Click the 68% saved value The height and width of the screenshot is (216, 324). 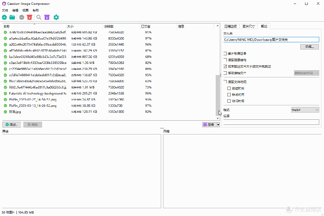148,57
